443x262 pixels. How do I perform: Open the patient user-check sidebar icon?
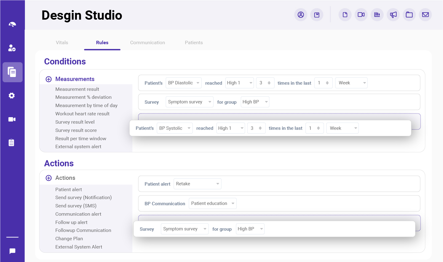click(12, 48)
